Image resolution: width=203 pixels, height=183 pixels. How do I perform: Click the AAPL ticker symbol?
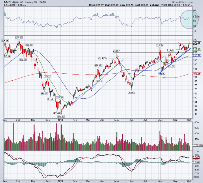(7, 2)
